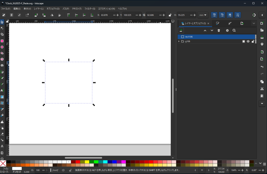Viewport: 267px width, 174px height.
Task: Open the dock panel chevron menu
Action: [x=254, y=23]
